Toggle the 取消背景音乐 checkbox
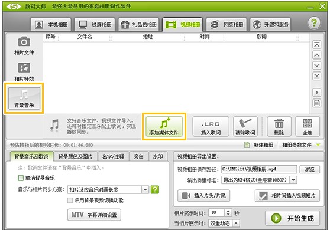 tap(21, 178)
